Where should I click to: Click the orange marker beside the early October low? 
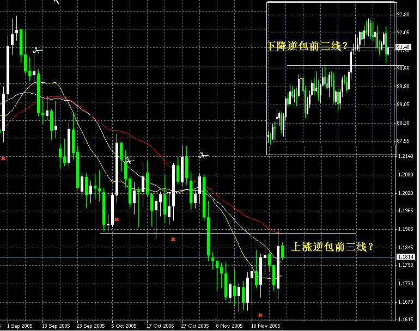point(117,219)
